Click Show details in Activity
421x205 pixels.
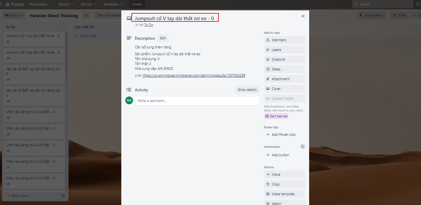click(x=247, y=90)
